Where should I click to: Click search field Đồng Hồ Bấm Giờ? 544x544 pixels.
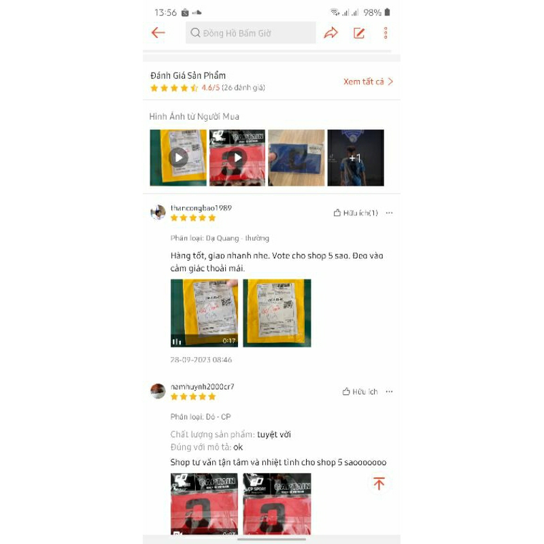coord(250,33)
